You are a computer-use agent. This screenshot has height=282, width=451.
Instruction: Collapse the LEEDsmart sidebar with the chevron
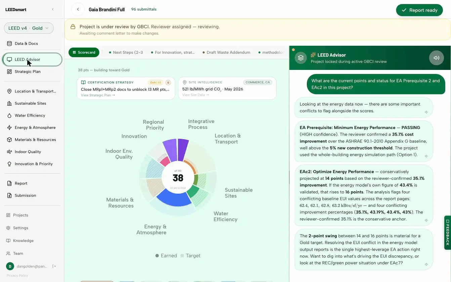pyautogui.click(x=52, y=9)
